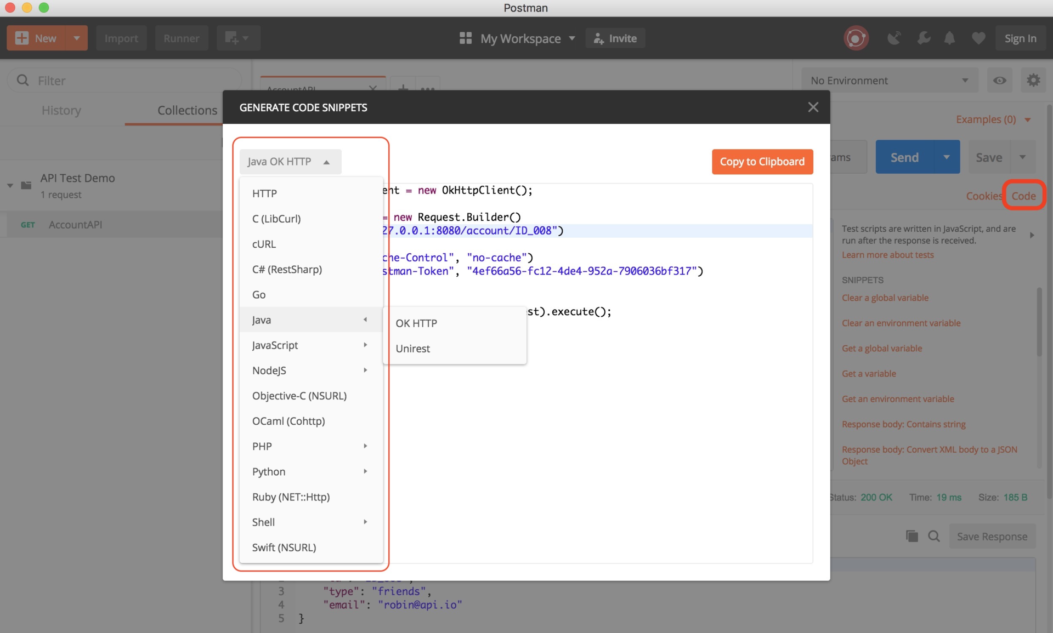
Task: Click the copy response icon
Action: tap(912, 536)
